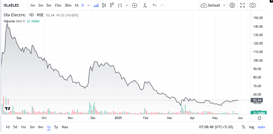This screenshot has width=273, height=134.
Task: Select the 1h interval
Action: (77, 6)
